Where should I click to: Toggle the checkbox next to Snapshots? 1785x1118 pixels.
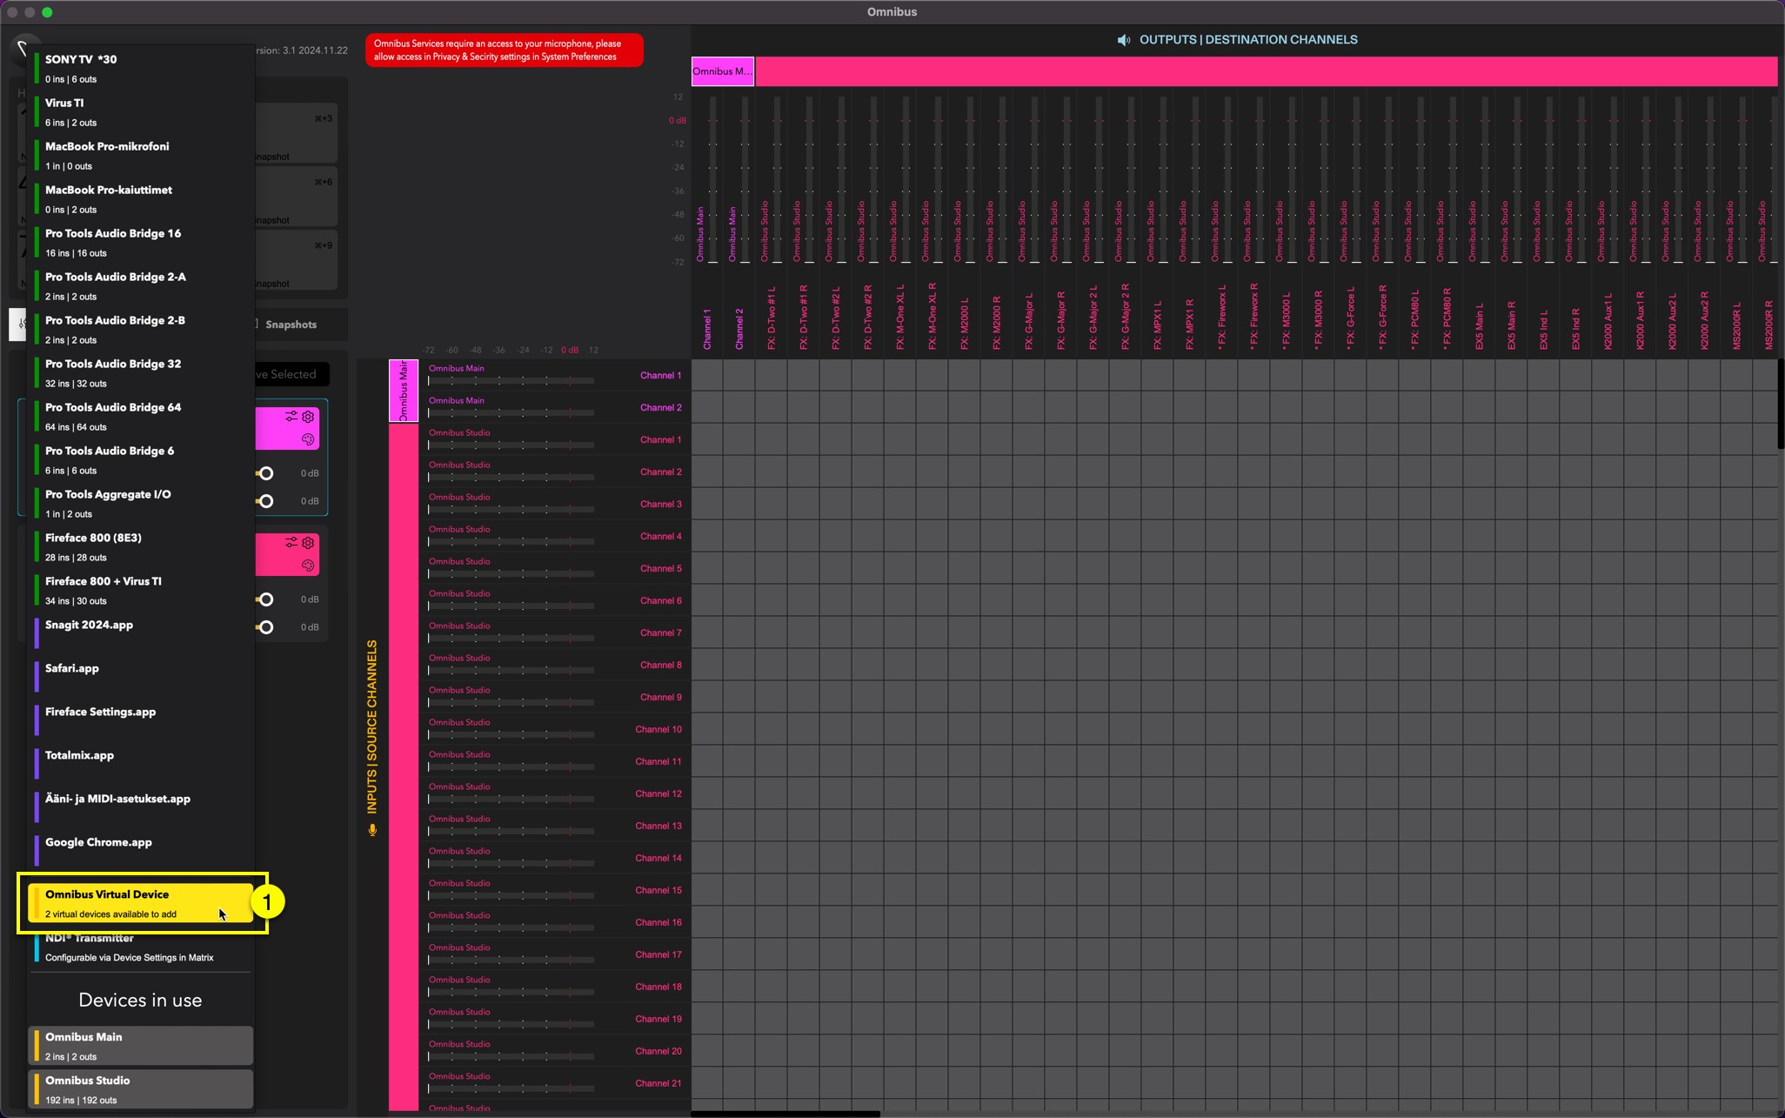click(x=256, y=324)
